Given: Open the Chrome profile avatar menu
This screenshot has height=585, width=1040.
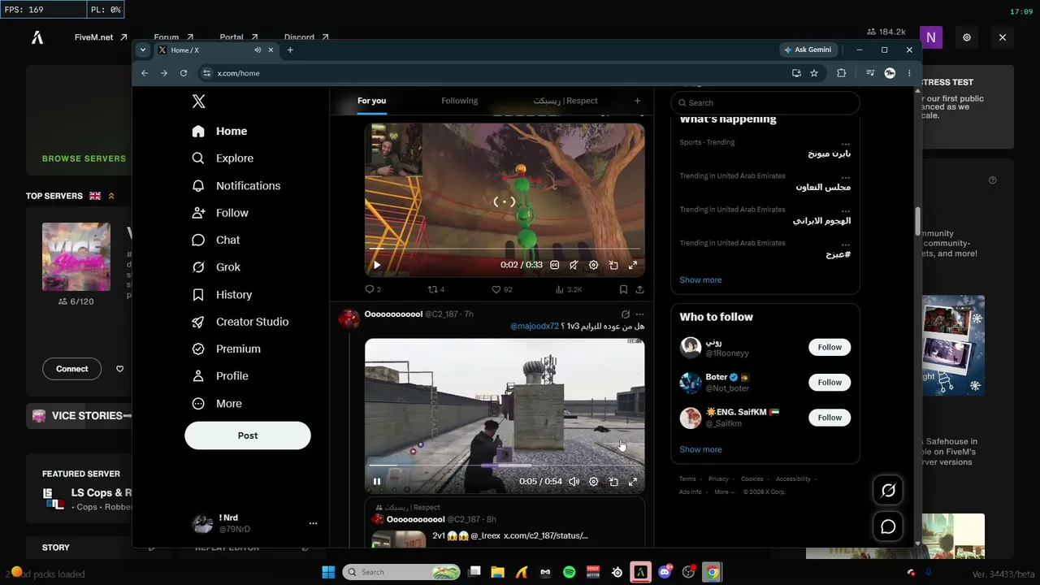Looking at the screenshot, I should (890, 73).
